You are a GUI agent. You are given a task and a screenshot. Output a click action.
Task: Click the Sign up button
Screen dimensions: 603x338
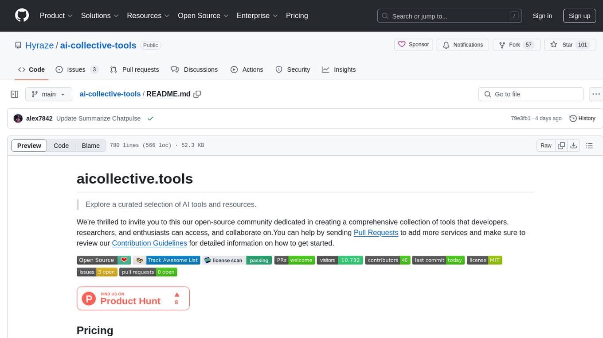pos(580,16)
